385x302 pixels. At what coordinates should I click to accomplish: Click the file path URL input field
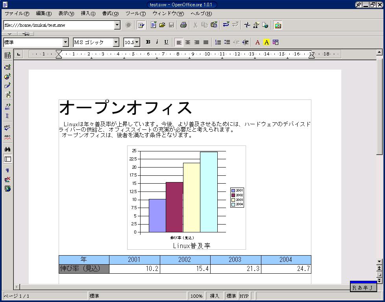(59, 25)
